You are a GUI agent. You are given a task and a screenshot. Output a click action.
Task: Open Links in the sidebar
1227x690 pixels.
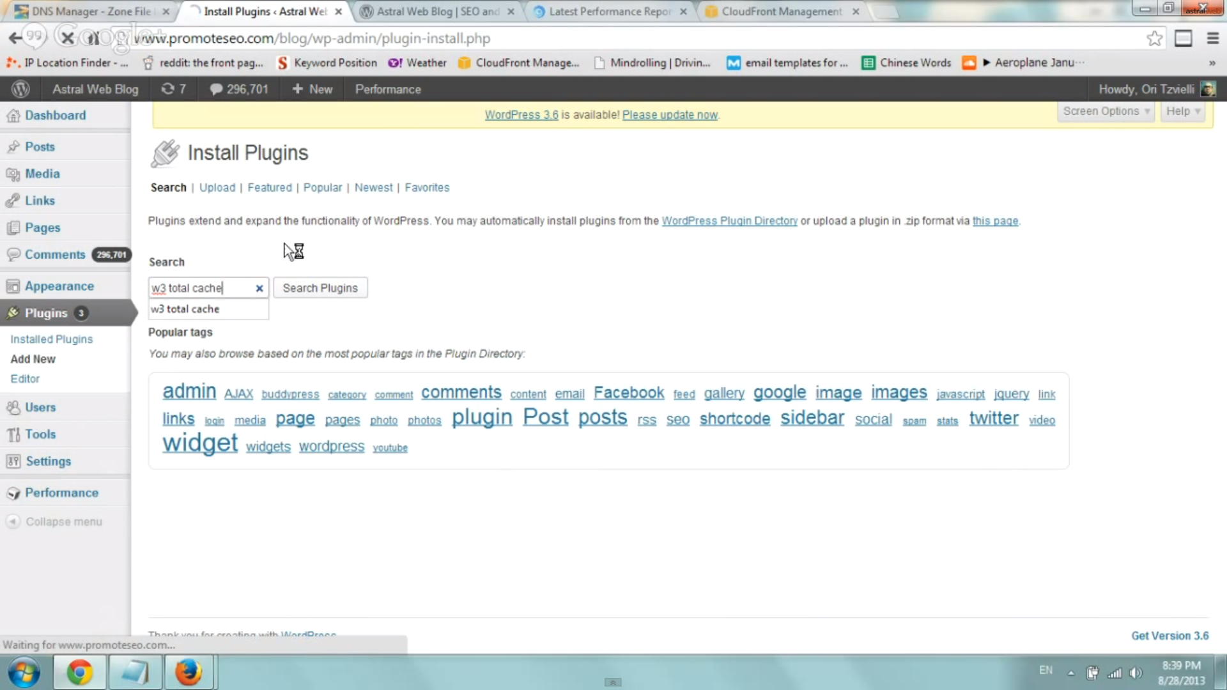click(40, 201)
